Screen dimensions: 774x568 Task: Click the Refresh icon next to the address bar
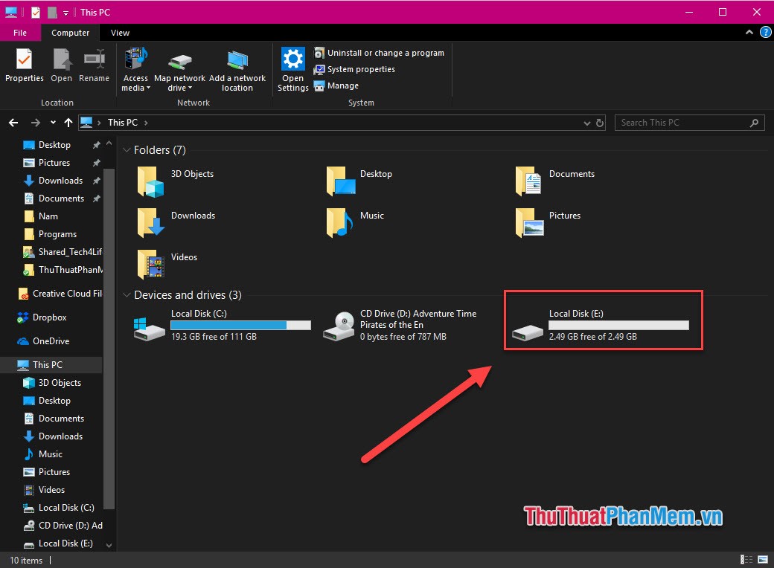[600, 122]
